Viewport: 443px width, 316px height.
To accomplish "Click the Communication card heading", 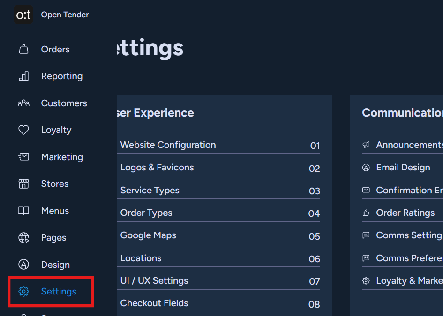I will (x=403, y=113).
